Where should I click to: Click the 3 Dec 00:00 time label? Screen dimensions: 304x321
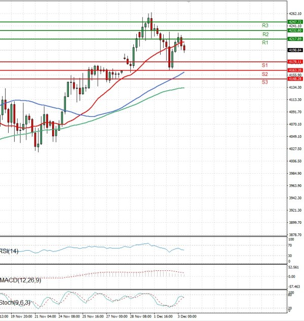[x=186, y=315]
